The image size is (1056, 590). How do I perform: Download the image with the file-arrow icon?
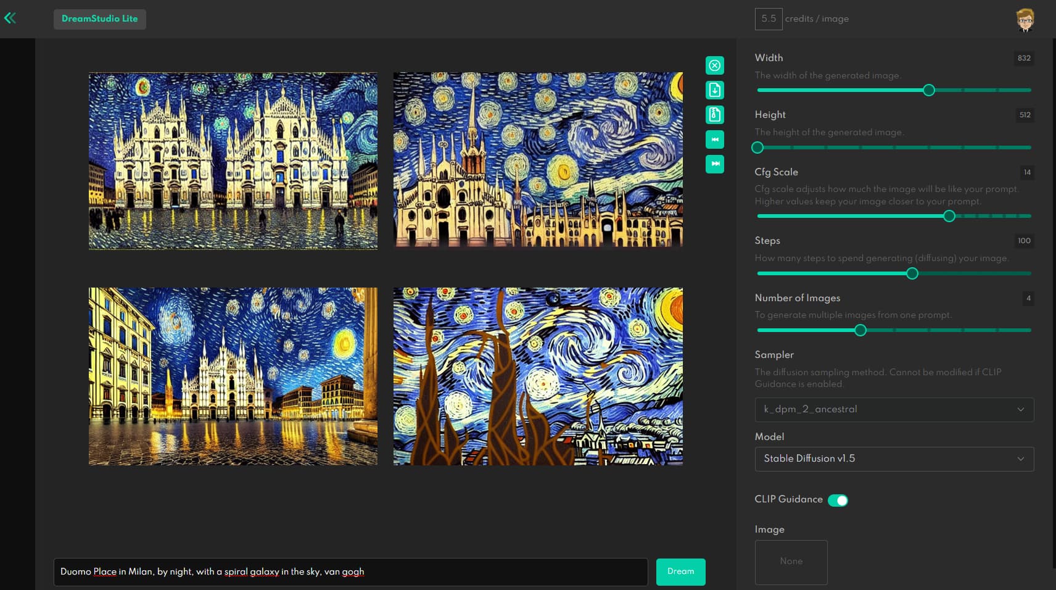pyautogui.click(x=715, y=90)
